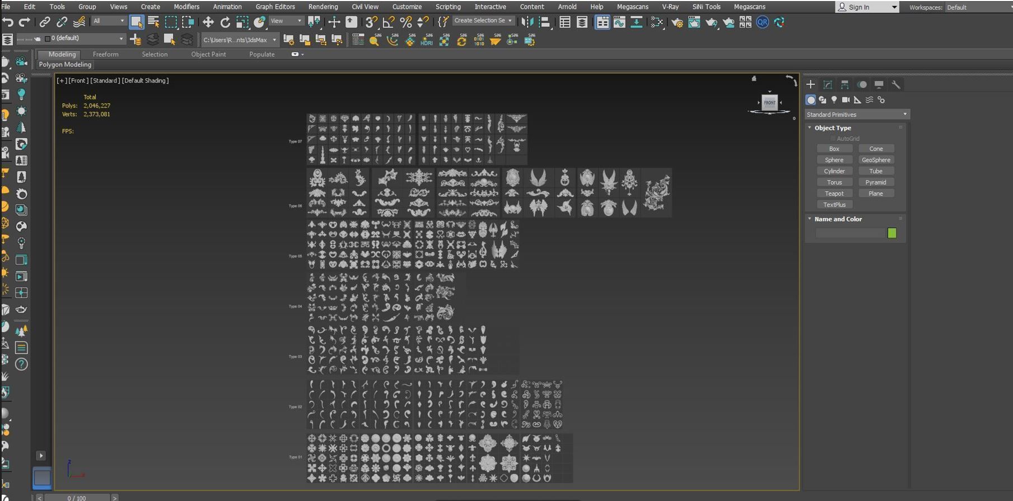The image size is (1013, 501).
Task: Switch to the Freeform ribbon tab
Action: (x=105, y=54)
